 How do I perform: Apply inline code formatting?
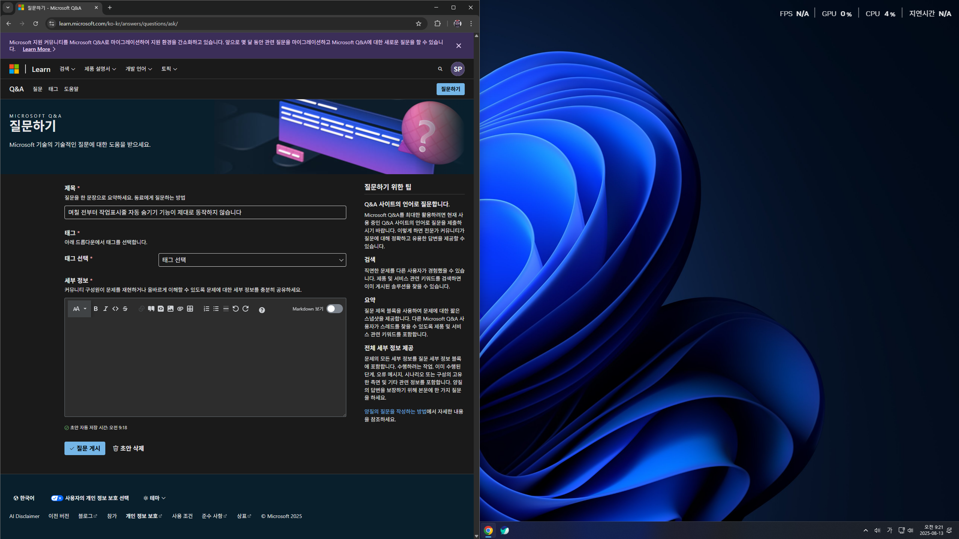click(x=115, y=309)
